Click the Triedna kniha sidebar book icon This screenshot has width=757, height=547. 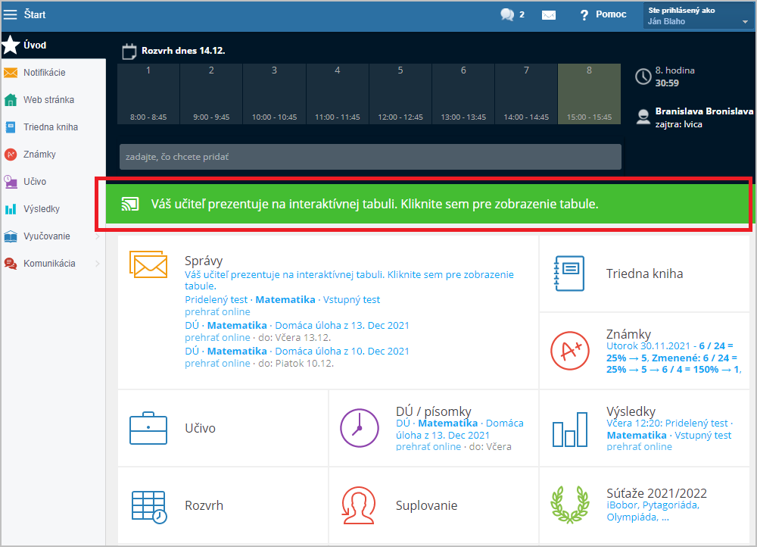10,127
